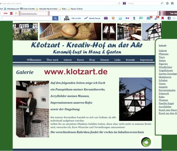Click the red square toolbar icon beside otto
Viewport: 177px width, 151px height.
point(11,14)
